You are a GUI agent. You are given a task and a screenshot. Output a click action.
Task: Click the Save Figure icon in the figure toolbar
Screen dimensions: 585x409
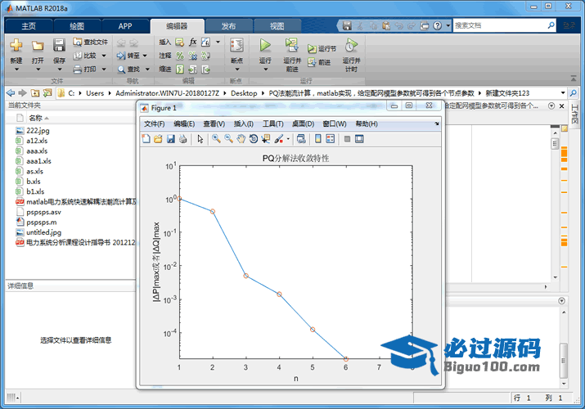pos(170,139)
